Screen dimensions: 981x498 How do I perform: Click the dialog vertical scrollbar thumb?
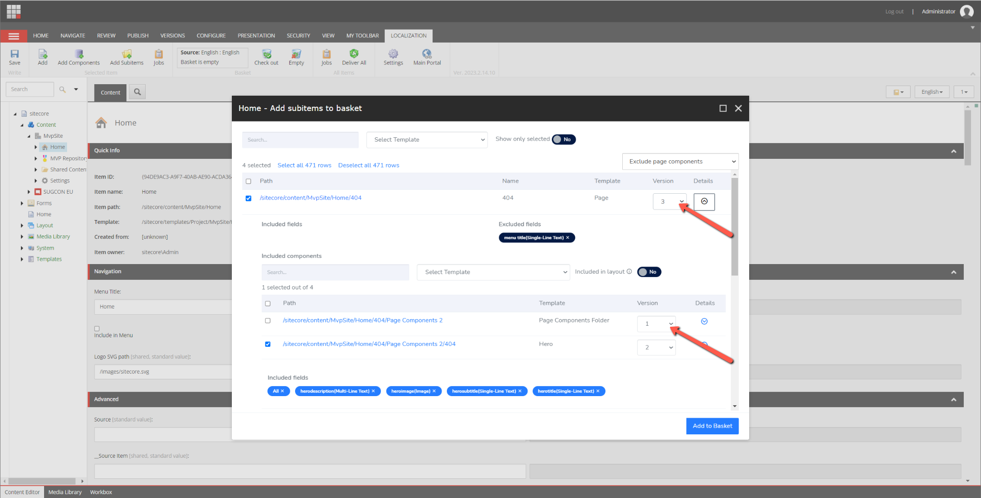[x=735, y=227]
